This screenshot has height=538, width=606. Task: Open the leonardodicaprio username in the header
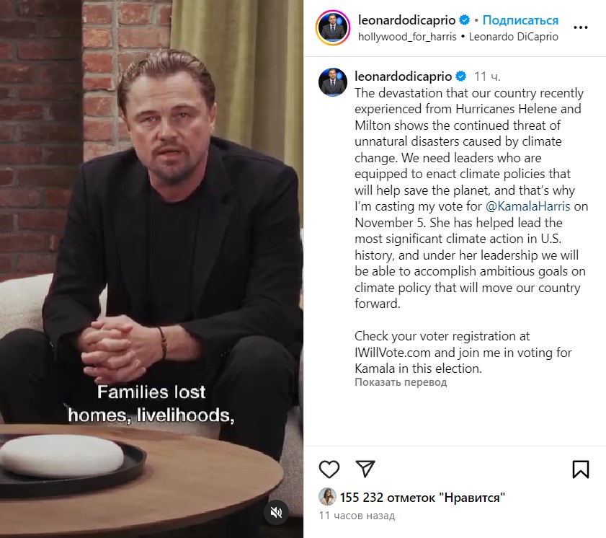click(x=406, y=19)
